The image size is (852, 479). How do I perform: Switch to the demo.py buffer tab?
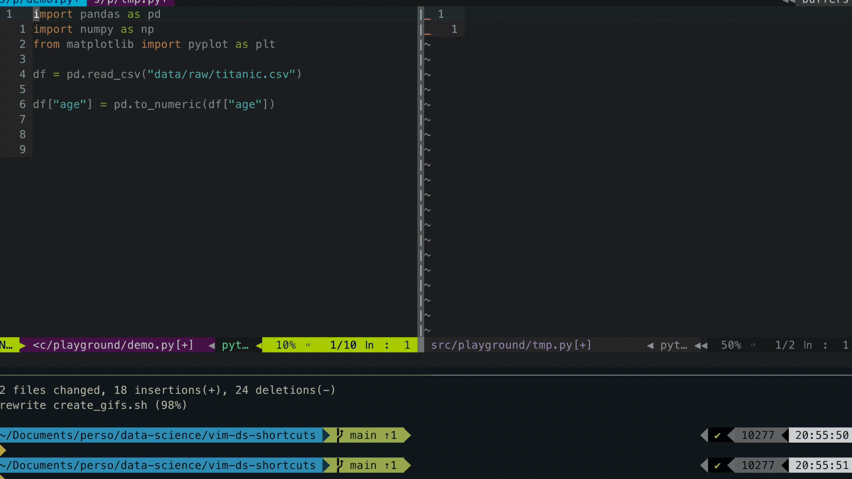[x=42, y=2]
